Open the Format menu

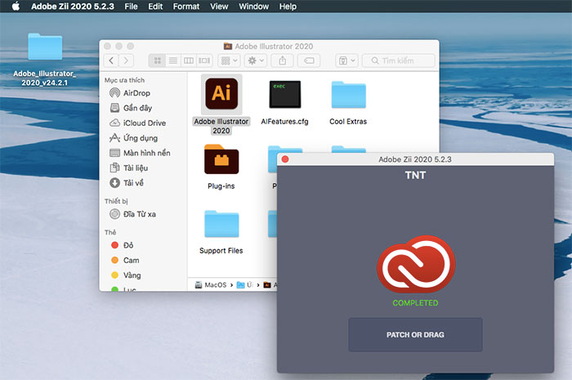tap(186, 7)
